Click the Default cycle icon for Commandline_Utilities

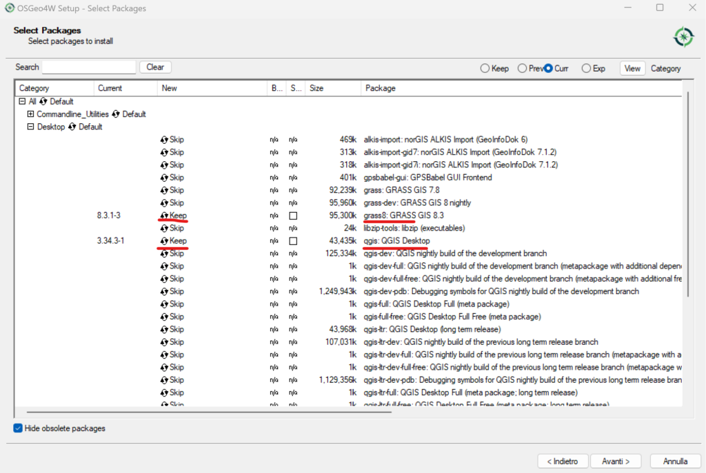point(116,114)
